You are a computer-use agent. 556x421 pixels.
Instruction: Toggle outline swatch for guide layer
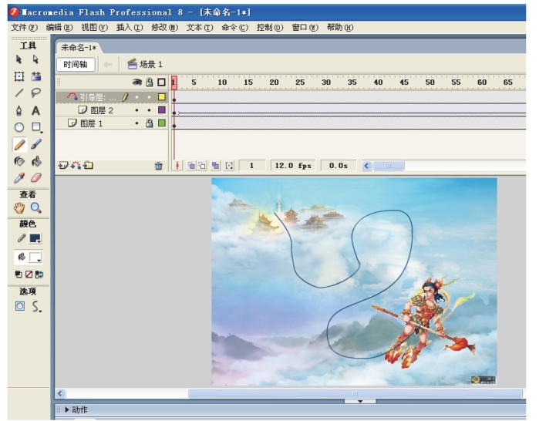pos(162,97)
